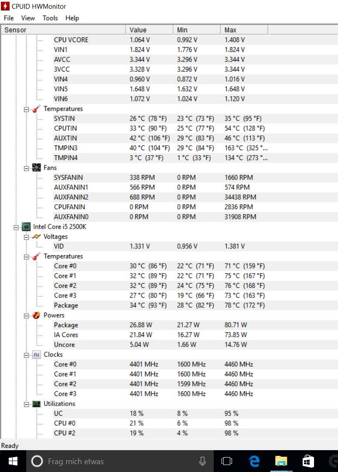This screenshot has width=338, height=472.
Task: Click the CPU Voltages lightning icon
Action: point(37,236)
